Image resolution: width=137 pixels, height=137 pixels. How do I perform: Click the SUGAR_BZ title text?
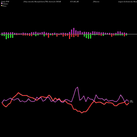75,2
